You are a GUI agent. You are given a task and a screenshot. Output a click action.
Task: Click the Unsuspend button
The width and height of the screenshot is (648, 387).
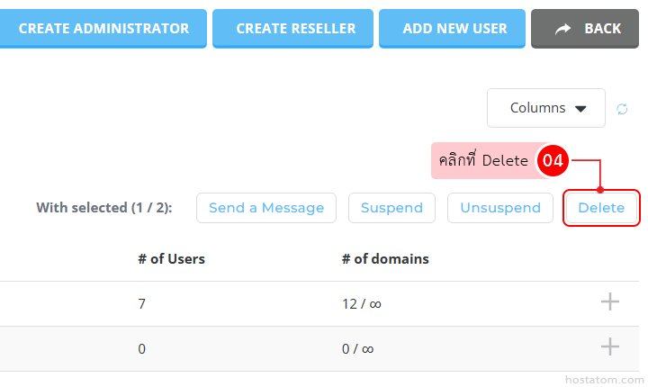pos(500,208)
